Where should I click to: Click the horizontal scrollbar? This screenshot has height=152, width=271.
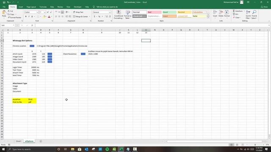click(214, 141)
